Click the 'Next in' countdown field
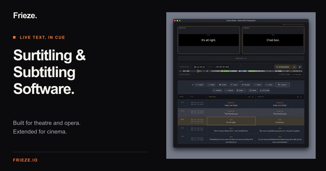The image size is (326, 171). coord(219,67)
